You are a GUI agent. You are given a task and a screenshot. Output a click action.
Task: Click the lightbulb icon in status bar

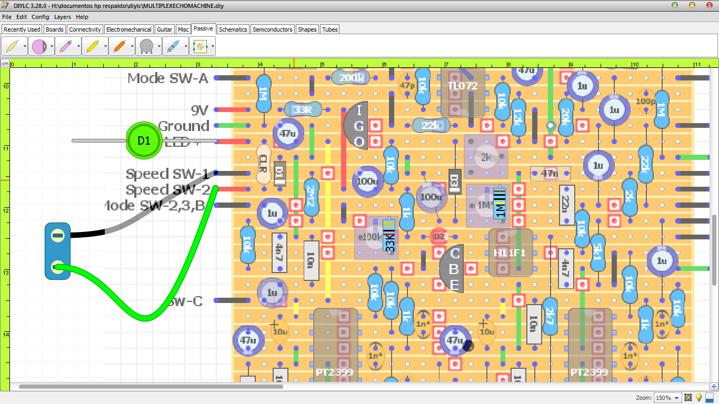(x=699, y=398)
